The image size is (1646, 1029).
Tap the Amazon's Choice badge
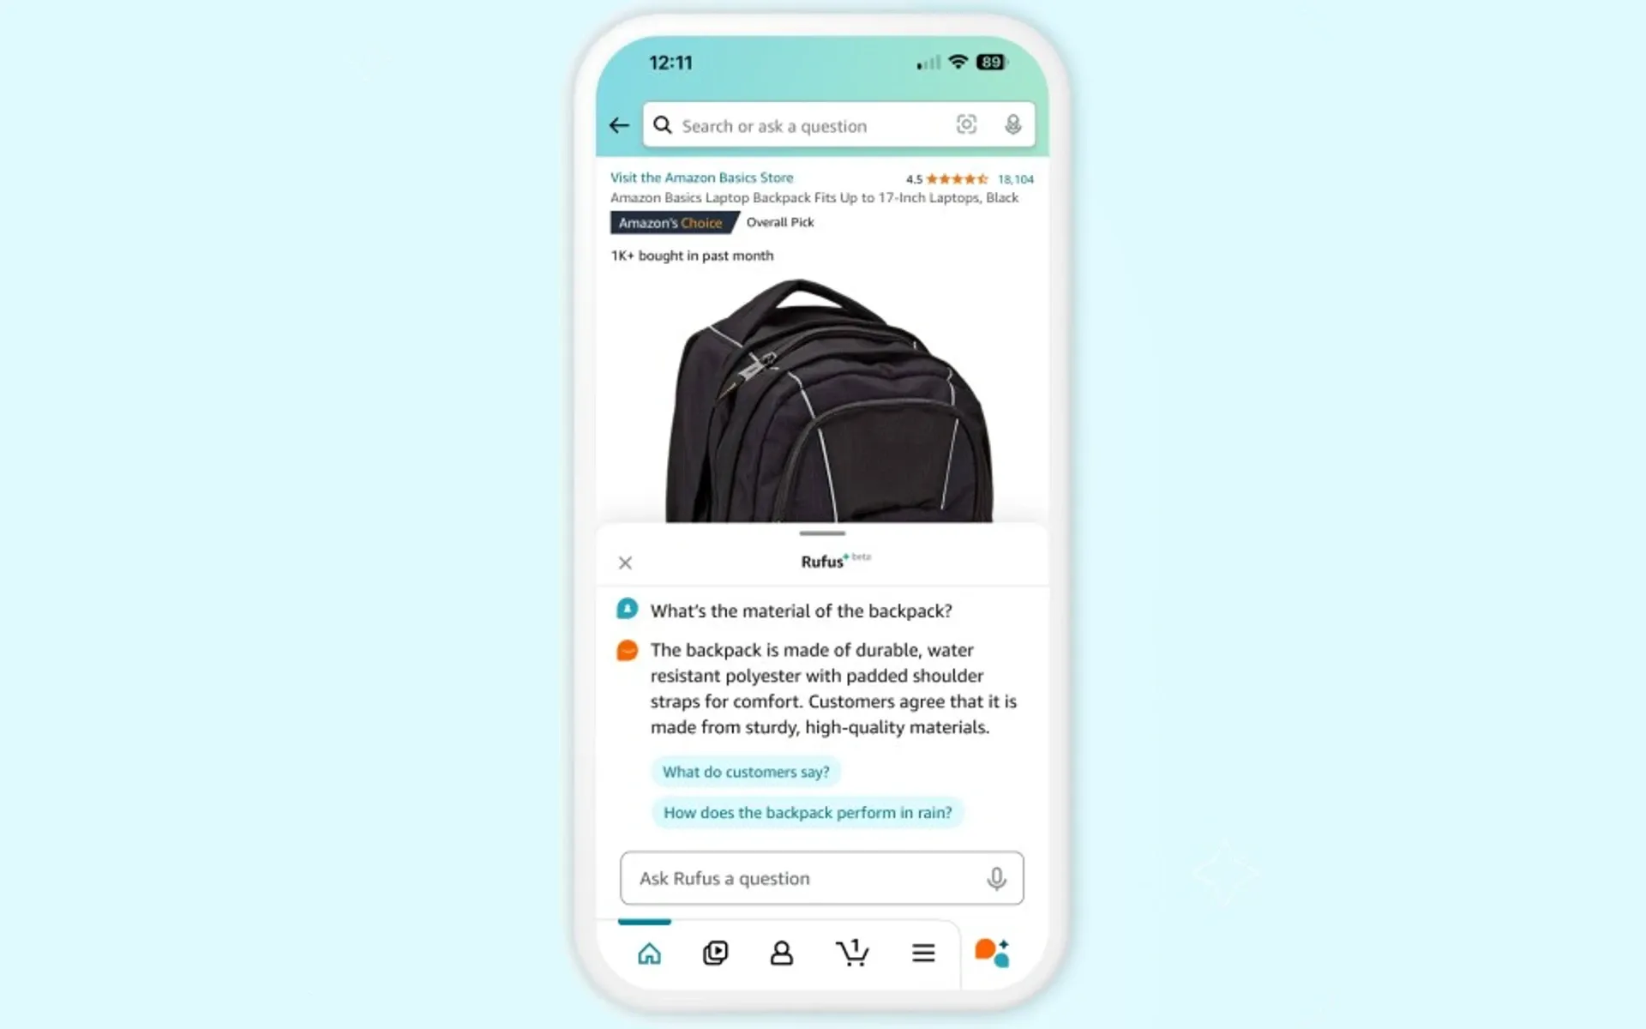(x=670, y=222)
